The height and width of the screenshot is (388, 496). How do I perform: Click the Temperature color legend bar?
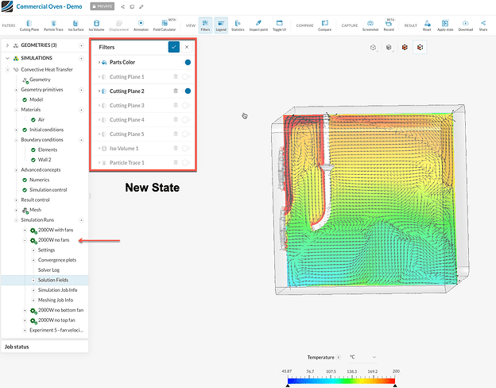pyautogui.click(x=341, y=380)
